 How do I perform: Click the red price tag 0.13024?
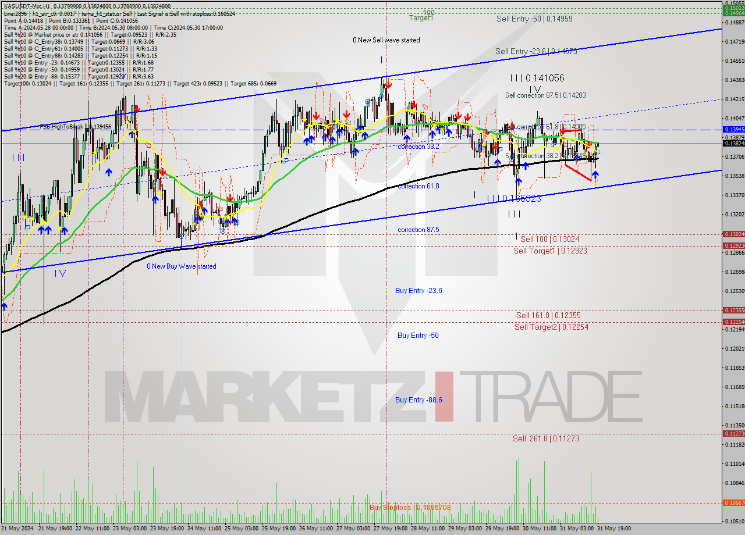coord(733,234)
